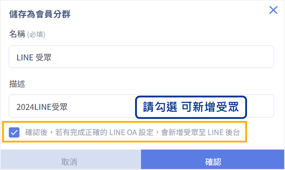Tick the LINE OA audience checkbox
285x170 pixels.
coord(14,133)
